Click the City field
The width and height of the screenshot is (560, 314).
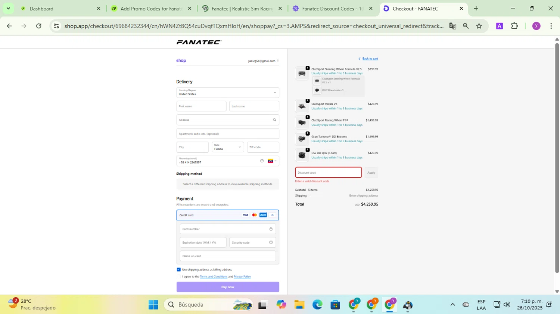click(193, 147)
